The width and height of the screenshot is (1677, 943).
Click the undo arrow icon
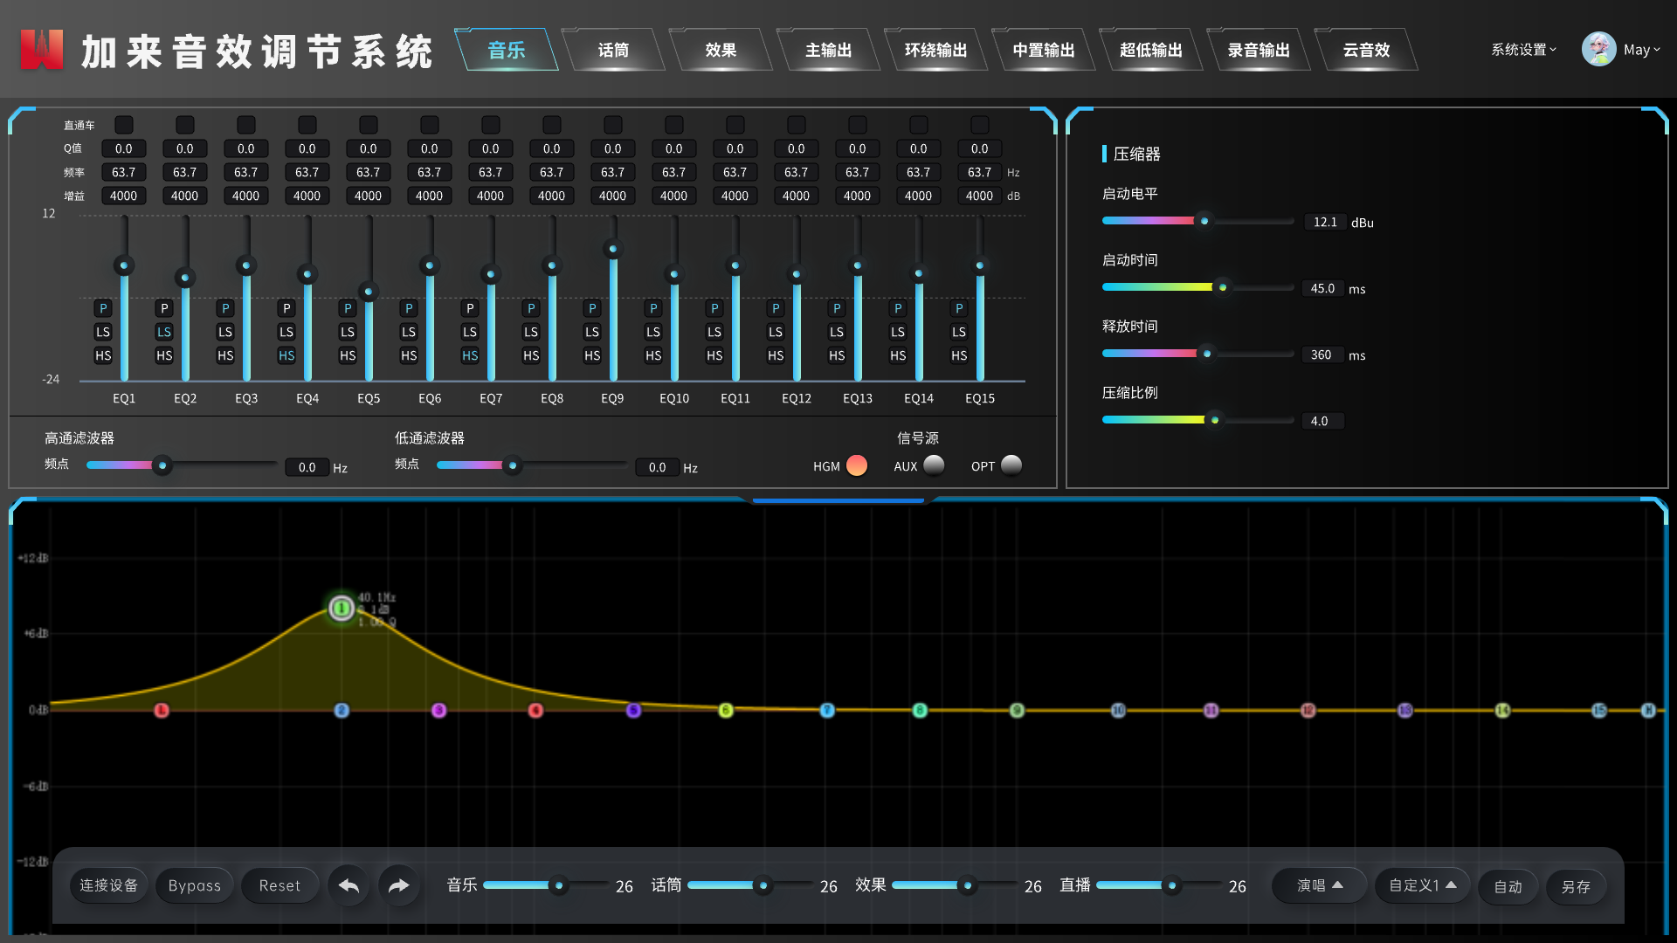pos(350,885)
